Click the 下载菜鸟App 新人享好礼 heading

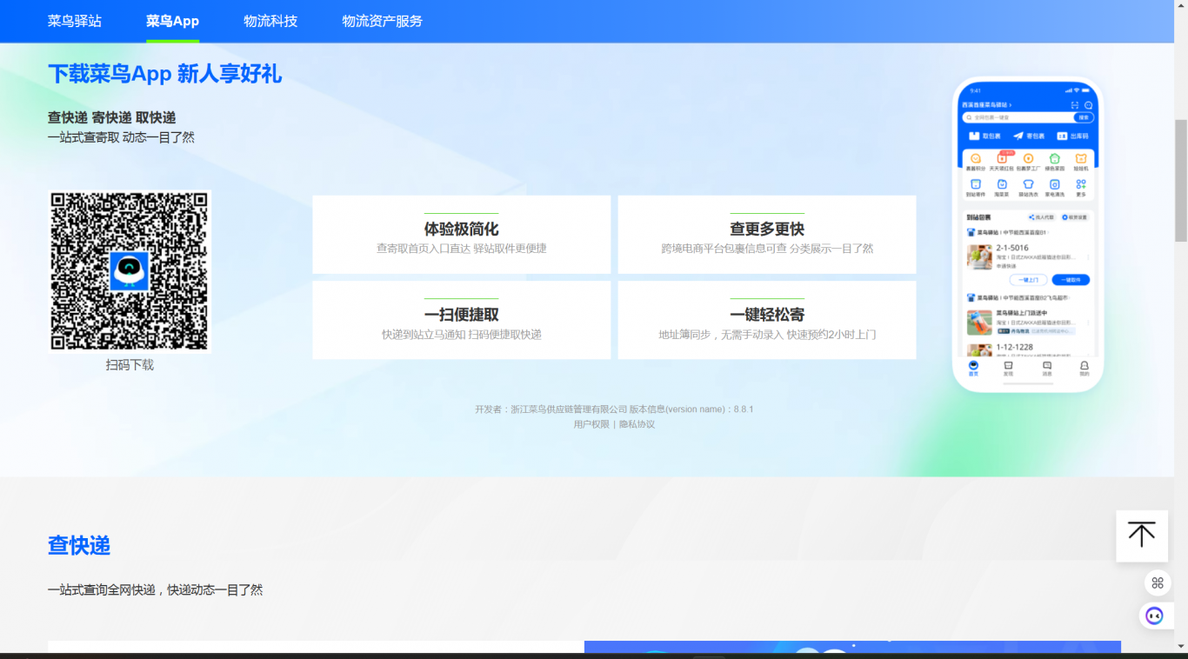coord(164,74)
